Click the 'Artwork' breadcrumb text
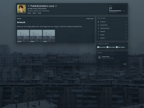The height and width of the screenshot is (108, 144). 19,19
